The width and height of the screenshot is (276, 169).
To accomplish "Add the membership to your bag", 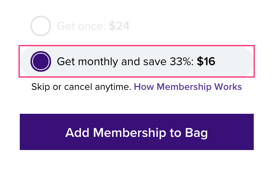I will [x=136, y=132].
